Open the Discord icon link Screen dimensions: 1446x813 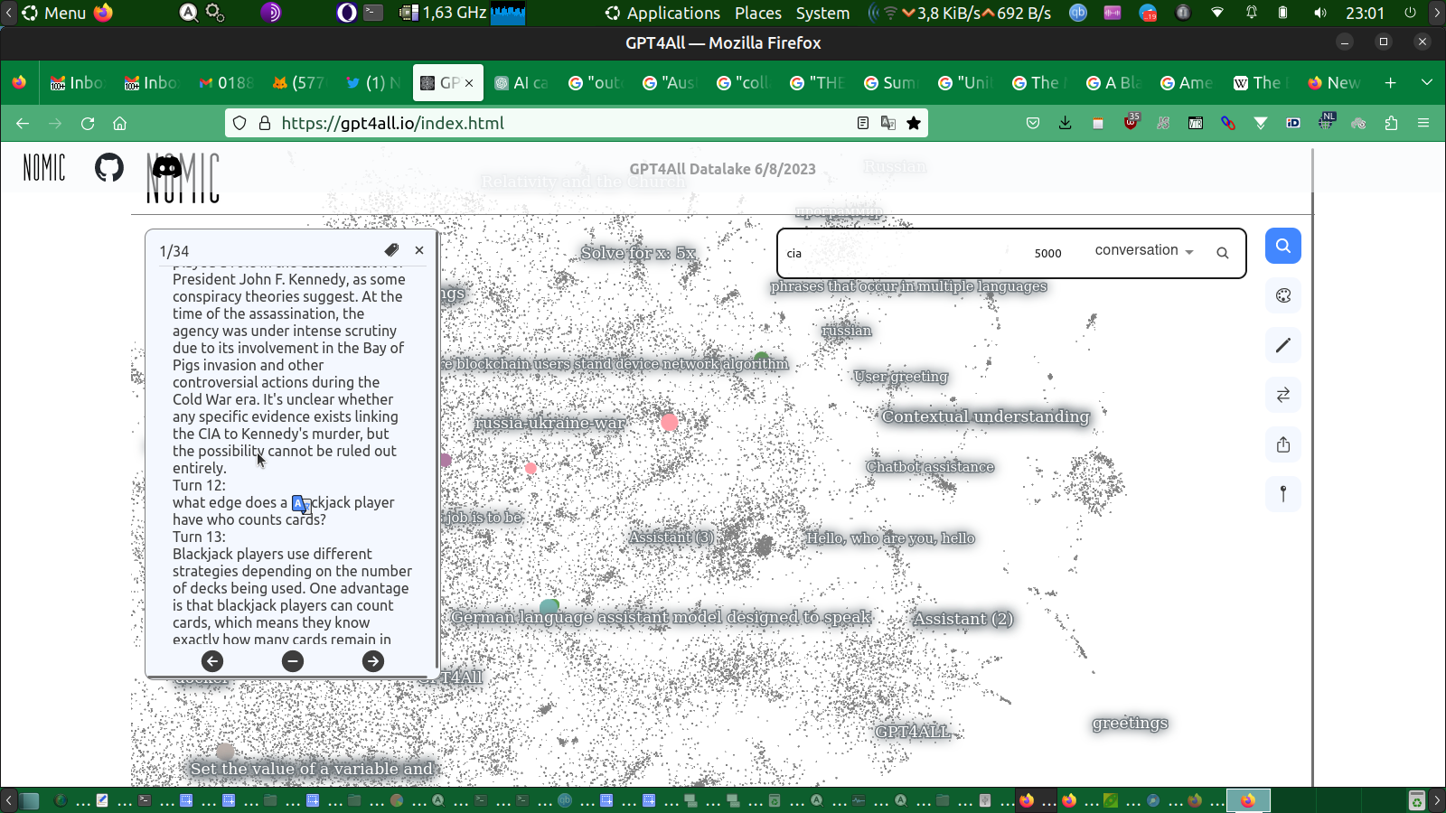point(167,167)
